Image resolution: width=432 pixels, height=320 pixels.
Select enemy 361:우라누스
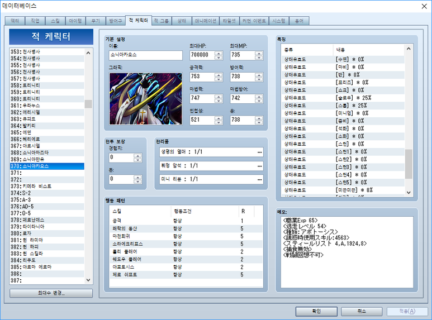pos(47,106)
